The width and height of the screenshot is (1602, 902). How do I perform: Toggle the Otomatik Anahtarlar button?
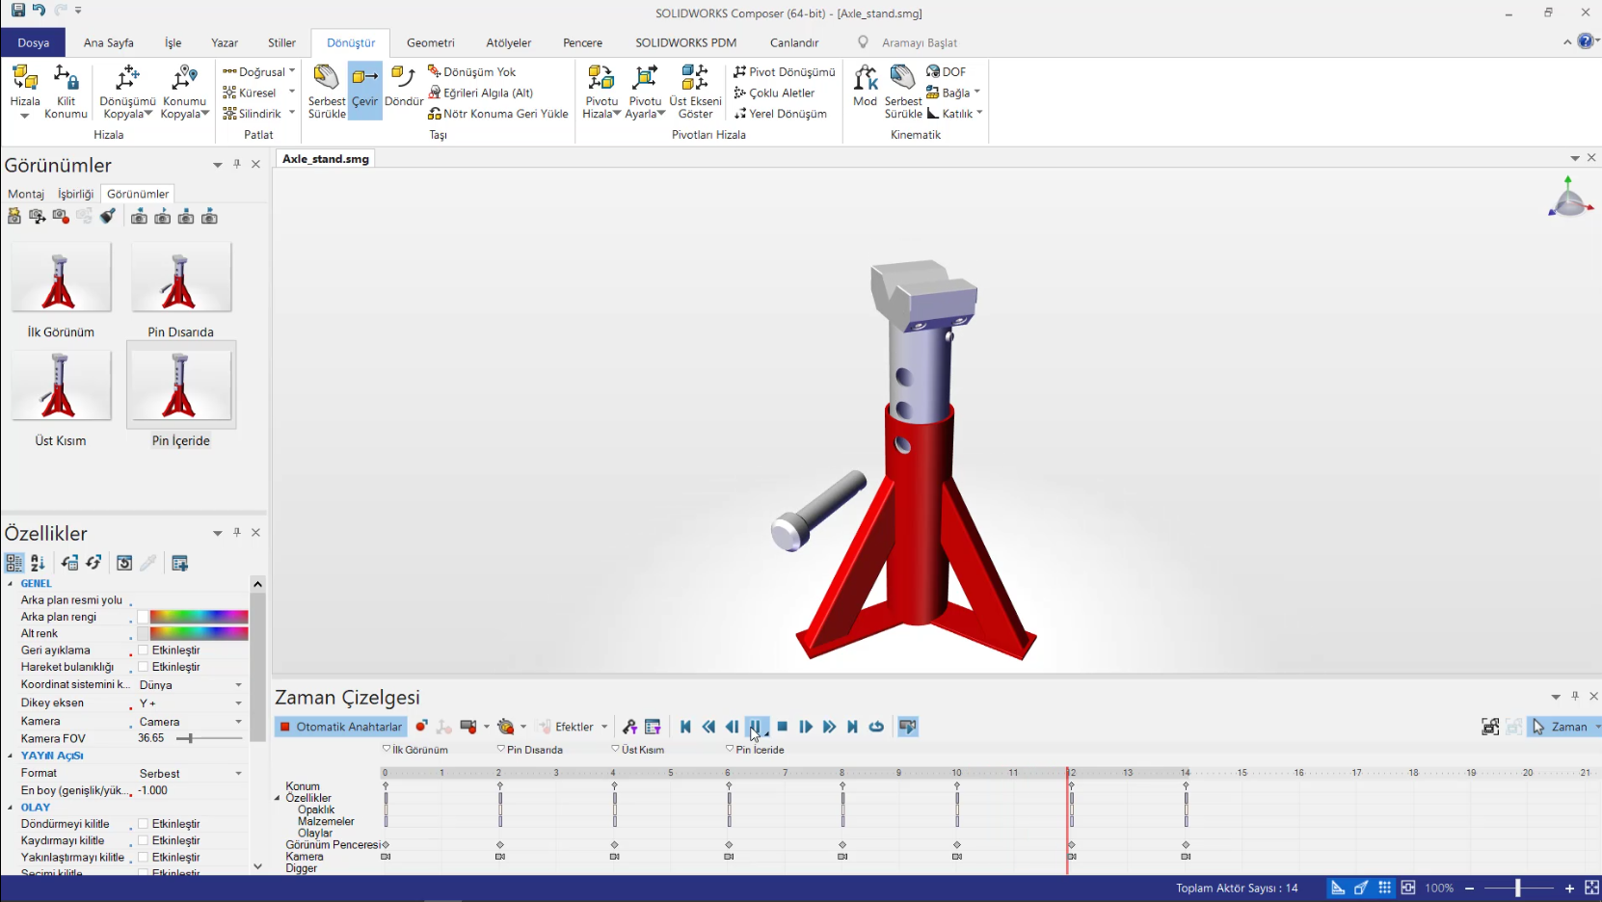[x=340, y=727]
